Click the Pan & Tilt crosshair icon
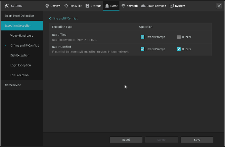225x147 pixels. click(66, 6)
